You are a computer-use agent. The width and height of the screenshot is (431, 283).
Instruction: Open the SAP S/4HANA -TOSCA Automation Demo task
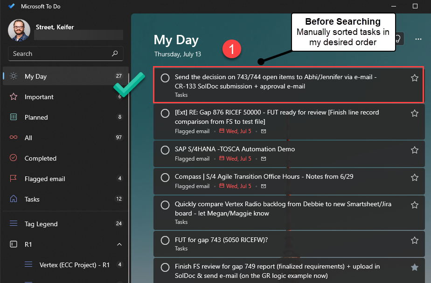289,154
